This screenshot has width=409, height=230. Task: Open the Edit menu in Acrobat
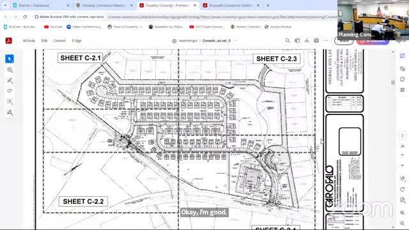click(x=44, y=41)
